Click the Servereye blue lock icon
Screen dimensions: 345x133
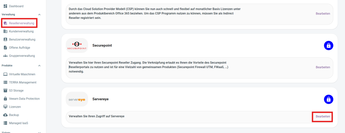pyautogui.click(x=329, y=99)
